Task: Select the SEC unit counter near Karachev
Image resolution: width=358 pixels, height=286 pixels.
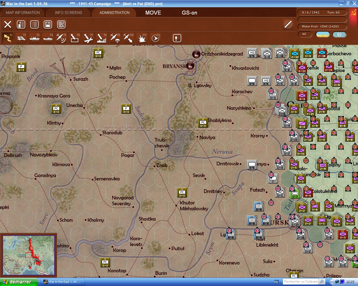Action: pos(273,95)
